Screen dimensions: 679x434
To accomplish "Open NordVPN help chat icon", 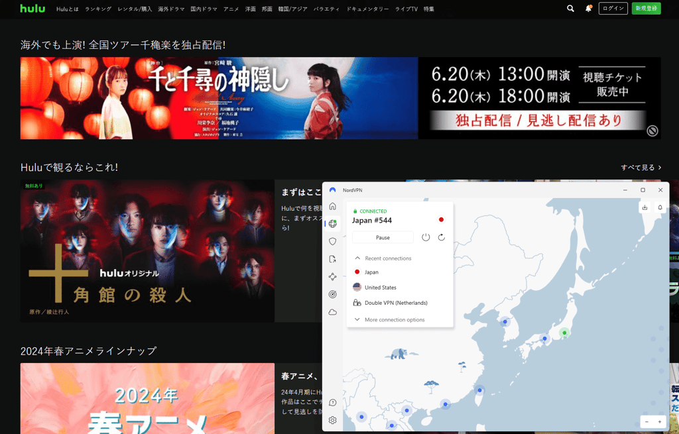I will (333, 402).
